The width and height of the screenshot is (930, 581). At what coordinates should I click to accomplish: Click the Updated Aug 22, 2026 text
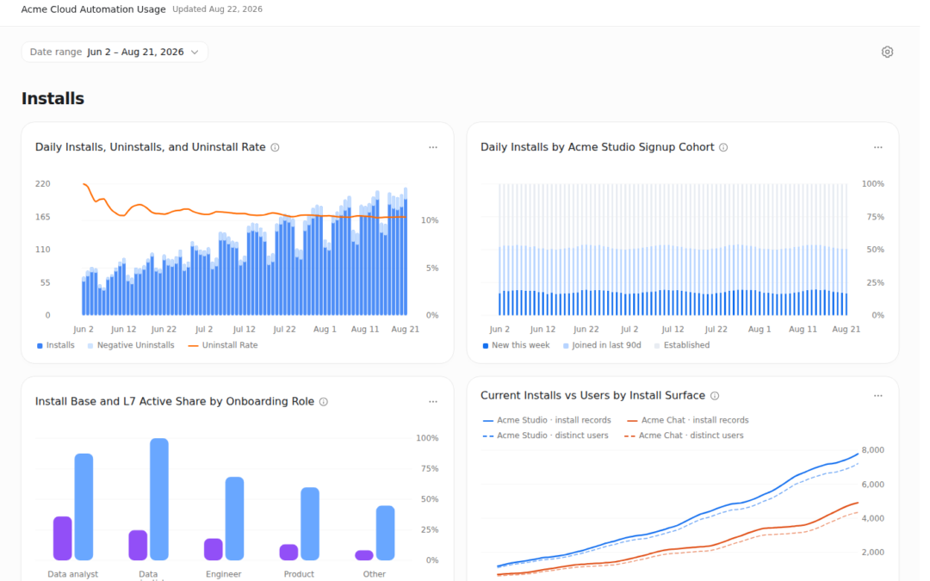[x=218, y=9]
